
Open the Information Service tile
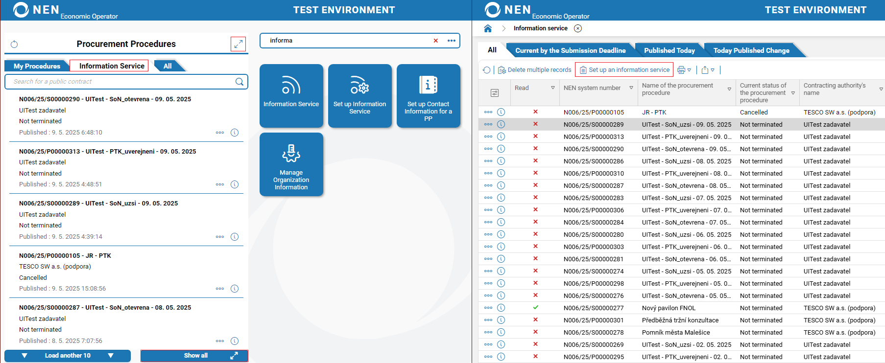[x=291, y=95]
